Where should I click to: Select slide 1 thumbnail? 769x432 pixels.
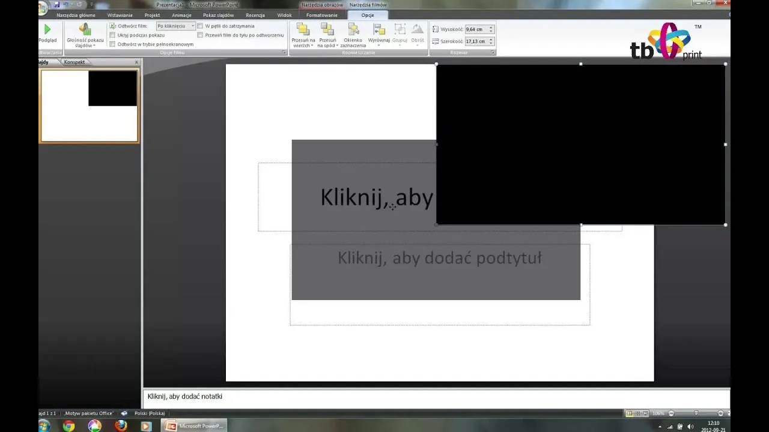tap(89, 106)
